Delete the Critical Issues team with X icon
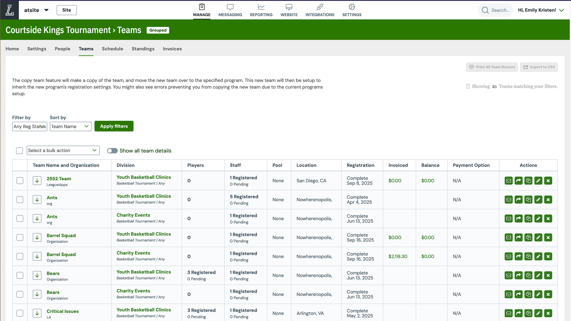This screenshot has width=571, height=321. click(548, 313)
